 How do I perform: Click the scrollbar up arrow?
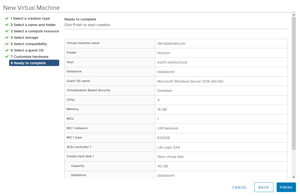tap(294, 15)
